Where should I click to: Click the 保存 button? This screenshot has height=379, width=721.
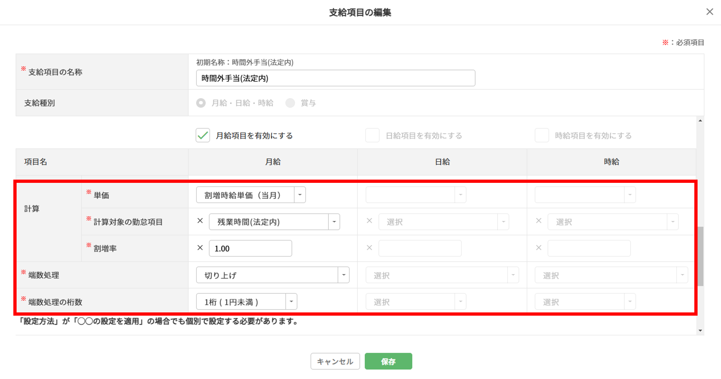(x=388, y=361)
